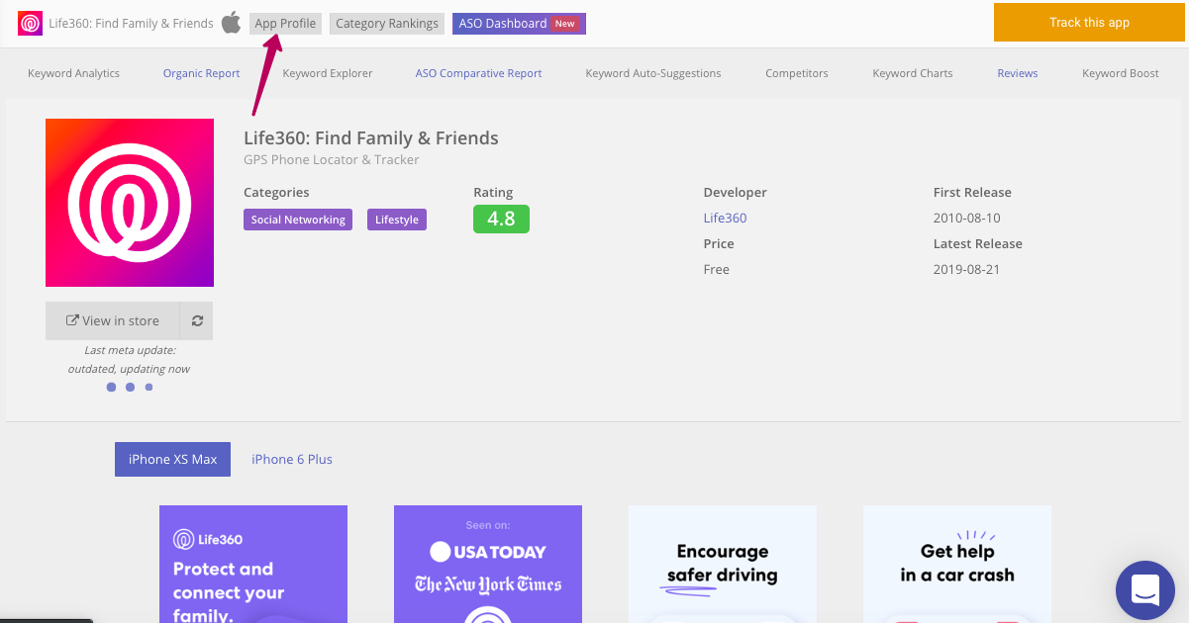Open the ASO Dashboard tab
Screen dimensions: 1189x623
(519, 24)
